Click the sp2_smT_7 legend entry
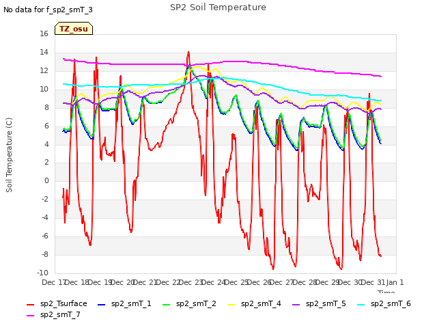Viewport: 437px width, 328px height. tap(53, 314)
